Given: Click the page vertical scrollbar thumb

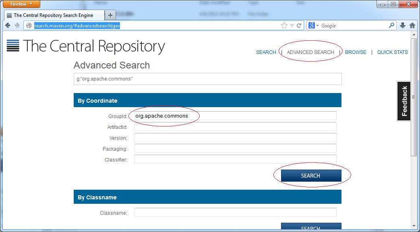Looking at the screenshot, I should click(414, 96).
